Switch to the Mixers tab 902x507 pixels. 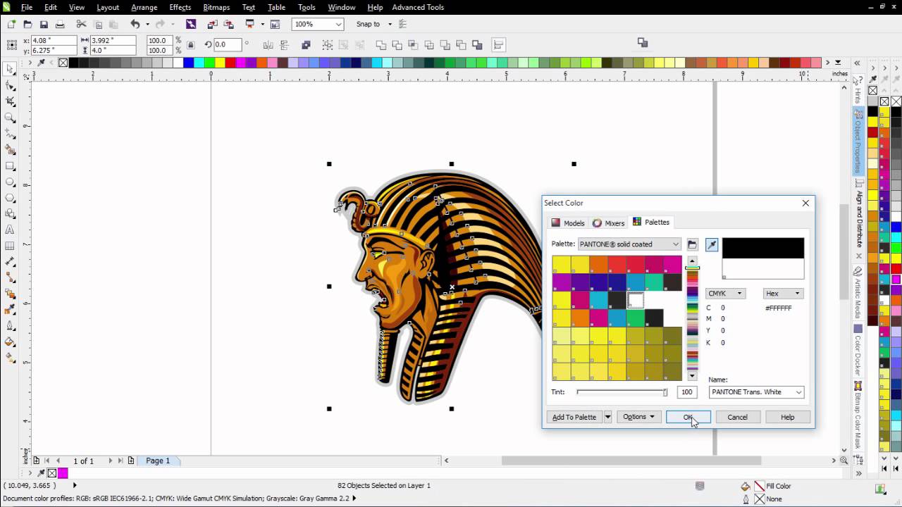click(609, 223)
